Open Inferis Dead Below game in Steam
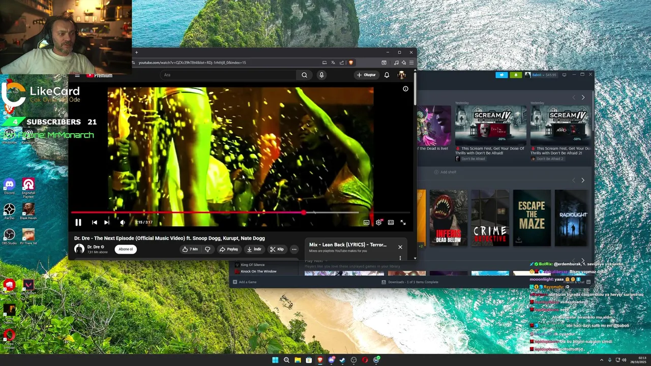The image size is (651, 366). coord(448,218)
